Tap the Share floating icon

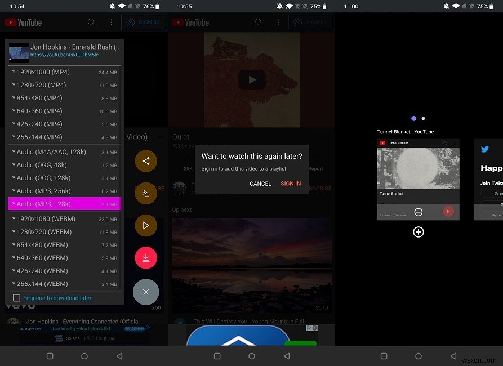point(146,160)
